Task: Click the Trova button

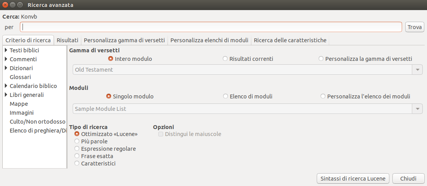Action: [415, 27]
